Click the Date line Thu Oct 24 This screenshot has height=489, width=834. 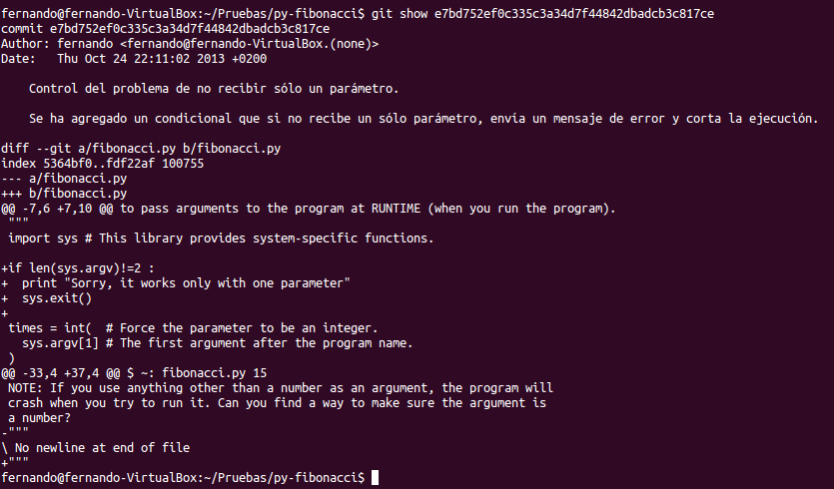[134, 59]
